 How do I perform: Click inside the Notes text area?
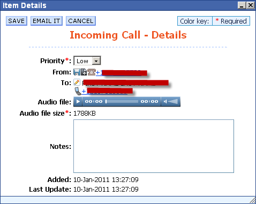154,146
